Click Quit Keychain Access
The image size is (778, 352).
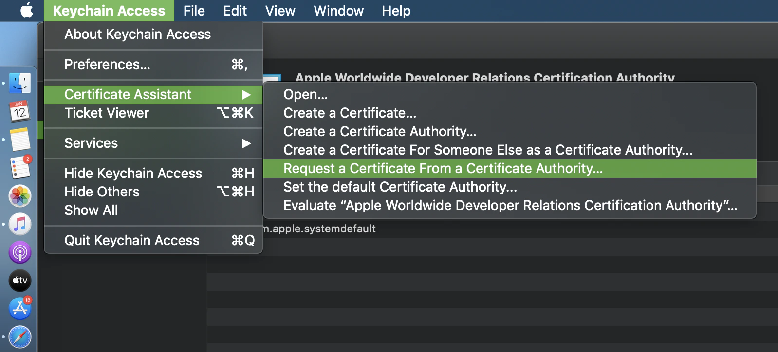(x=131, y=240)
